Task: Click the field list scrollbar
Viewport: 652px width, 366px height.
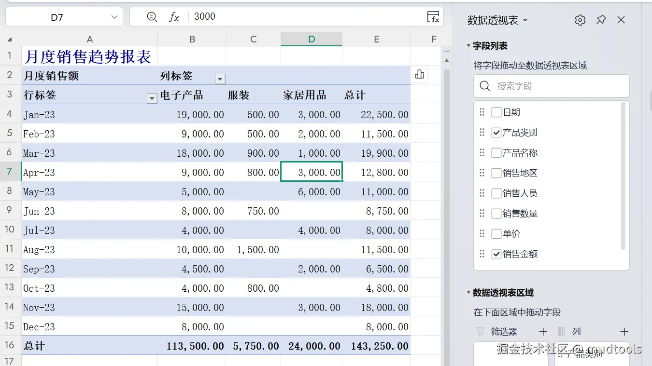Action: [x=623, y=176]
